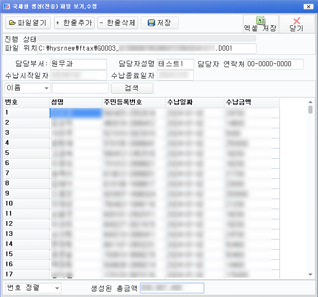The height and width of the screenshot is (297, 318).
Task: Click the 담당자성명 field with 테스트1
Action: coord(175,64)
